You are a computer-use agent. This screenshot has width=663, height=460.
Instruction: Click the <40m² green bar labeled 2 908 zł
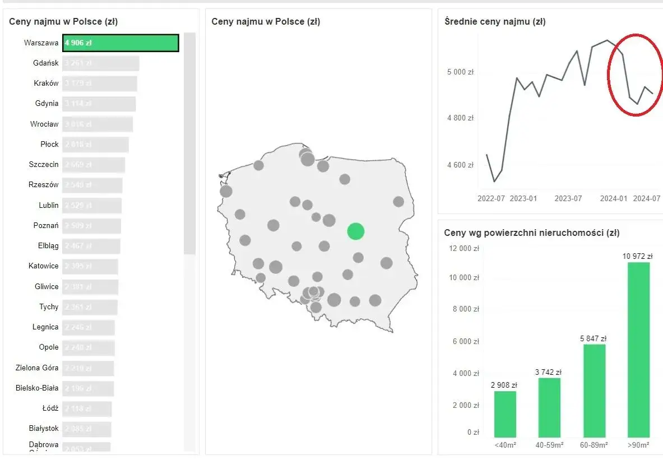(x=505, y=415)
